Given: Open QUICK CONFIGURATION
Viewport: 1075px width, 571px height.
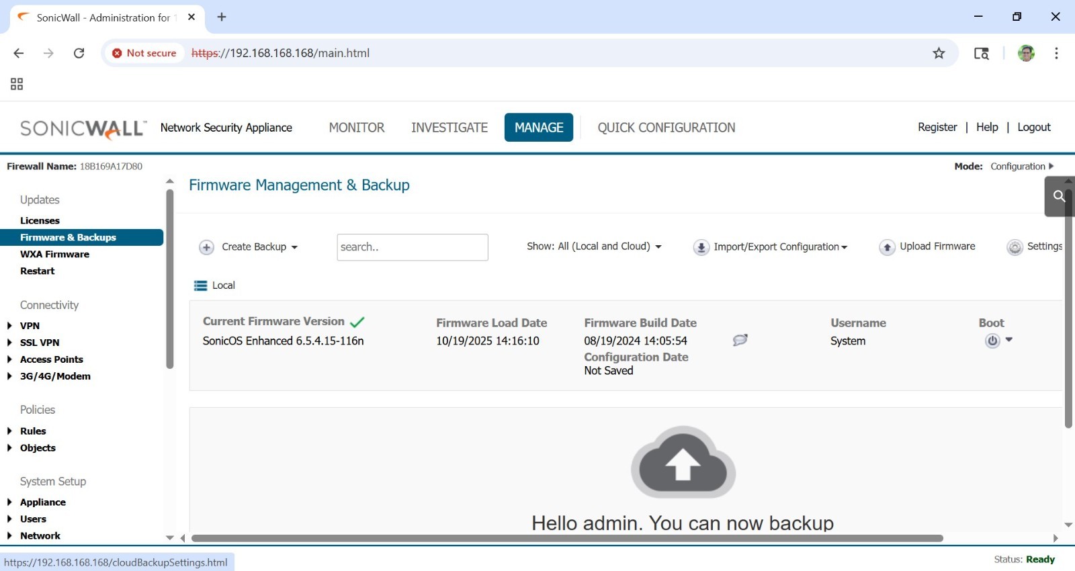Looking at the screenshot, I should click(x=666, y=128).
